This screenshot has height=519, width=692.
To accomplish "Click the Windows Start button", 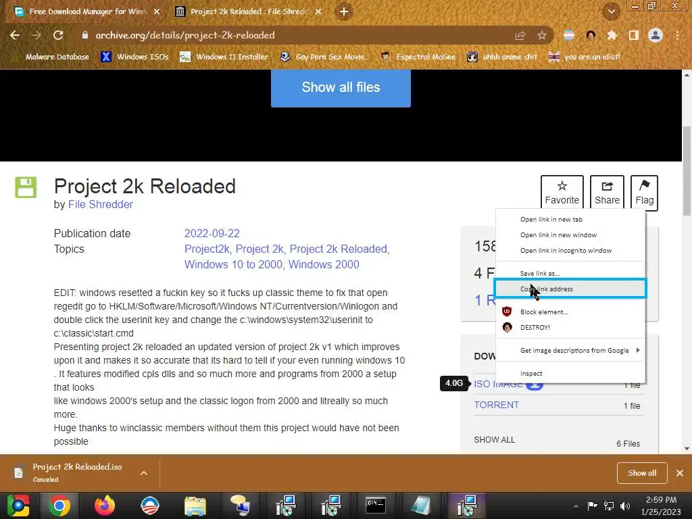I will pos(18,505).
